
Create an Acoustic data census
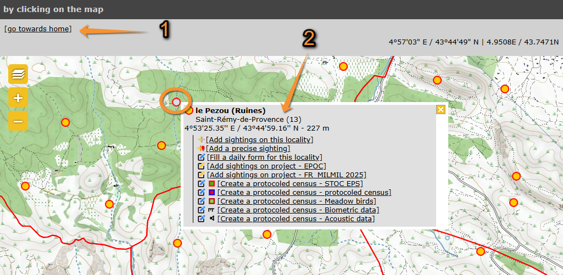[x=296, y=218]
